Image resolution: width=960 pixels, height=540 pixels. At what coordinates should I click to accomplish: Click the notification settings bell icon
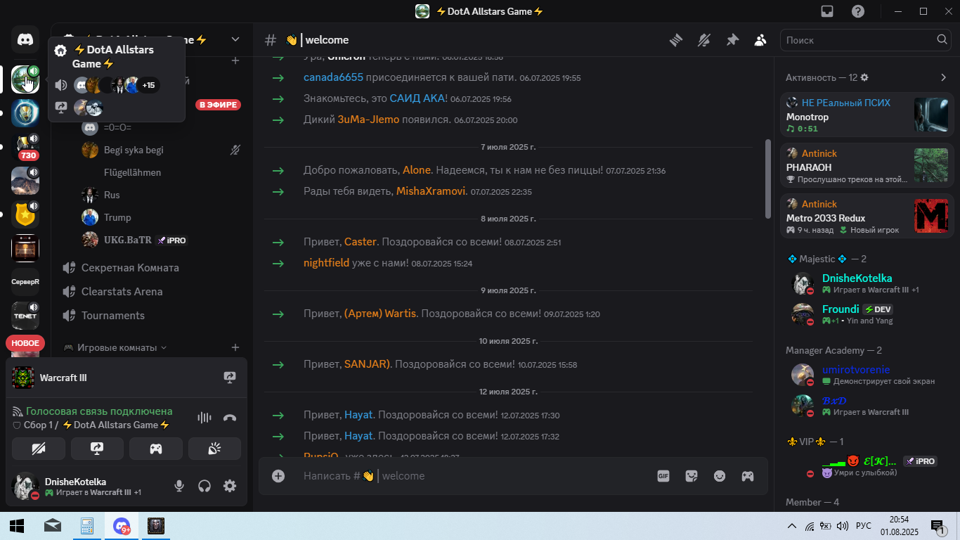tap(704, 40)
